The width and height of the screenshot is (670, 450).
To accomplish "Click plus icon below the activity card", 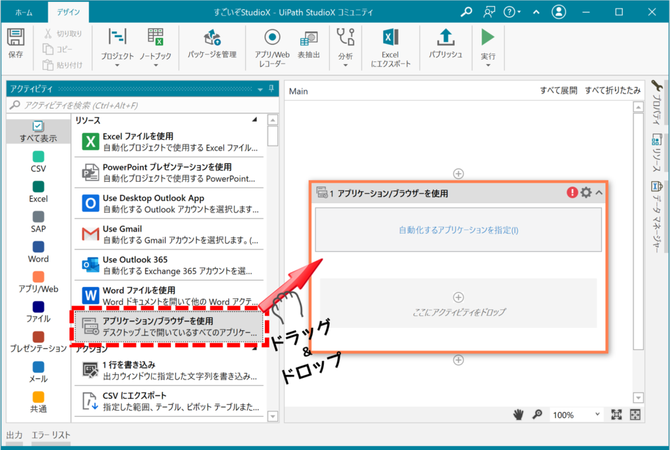I will (x=459, y=360).
